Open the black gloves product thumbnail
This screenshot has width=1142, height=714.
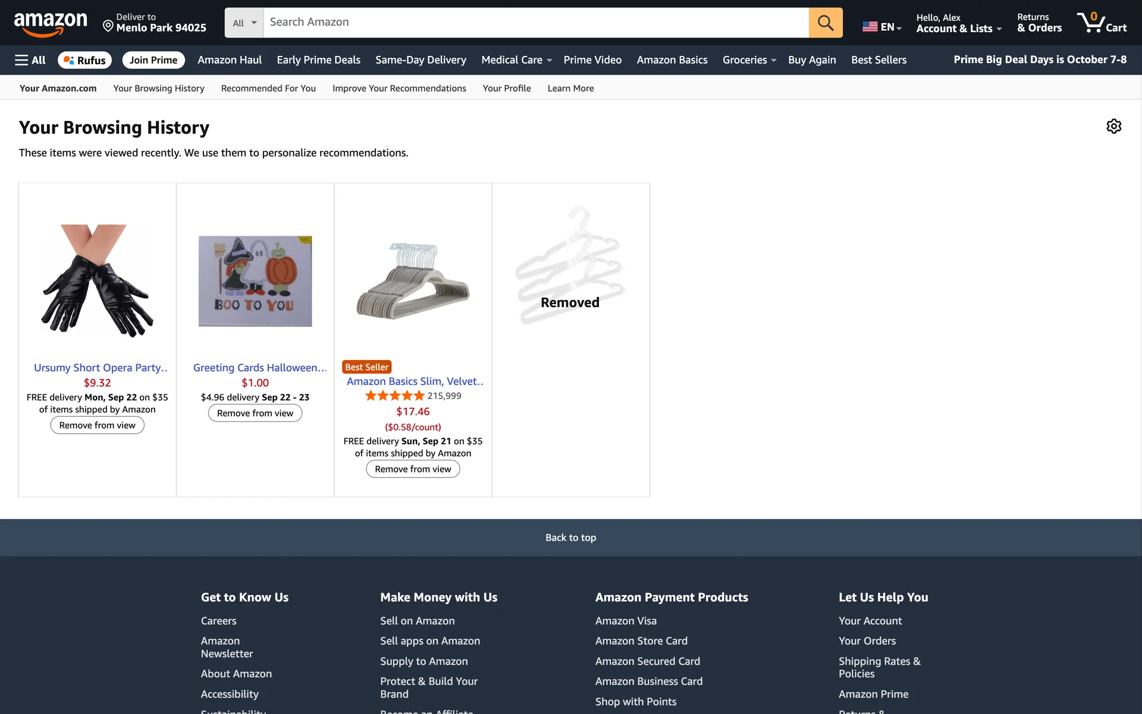pyautogui.click(x=97, y=281)
